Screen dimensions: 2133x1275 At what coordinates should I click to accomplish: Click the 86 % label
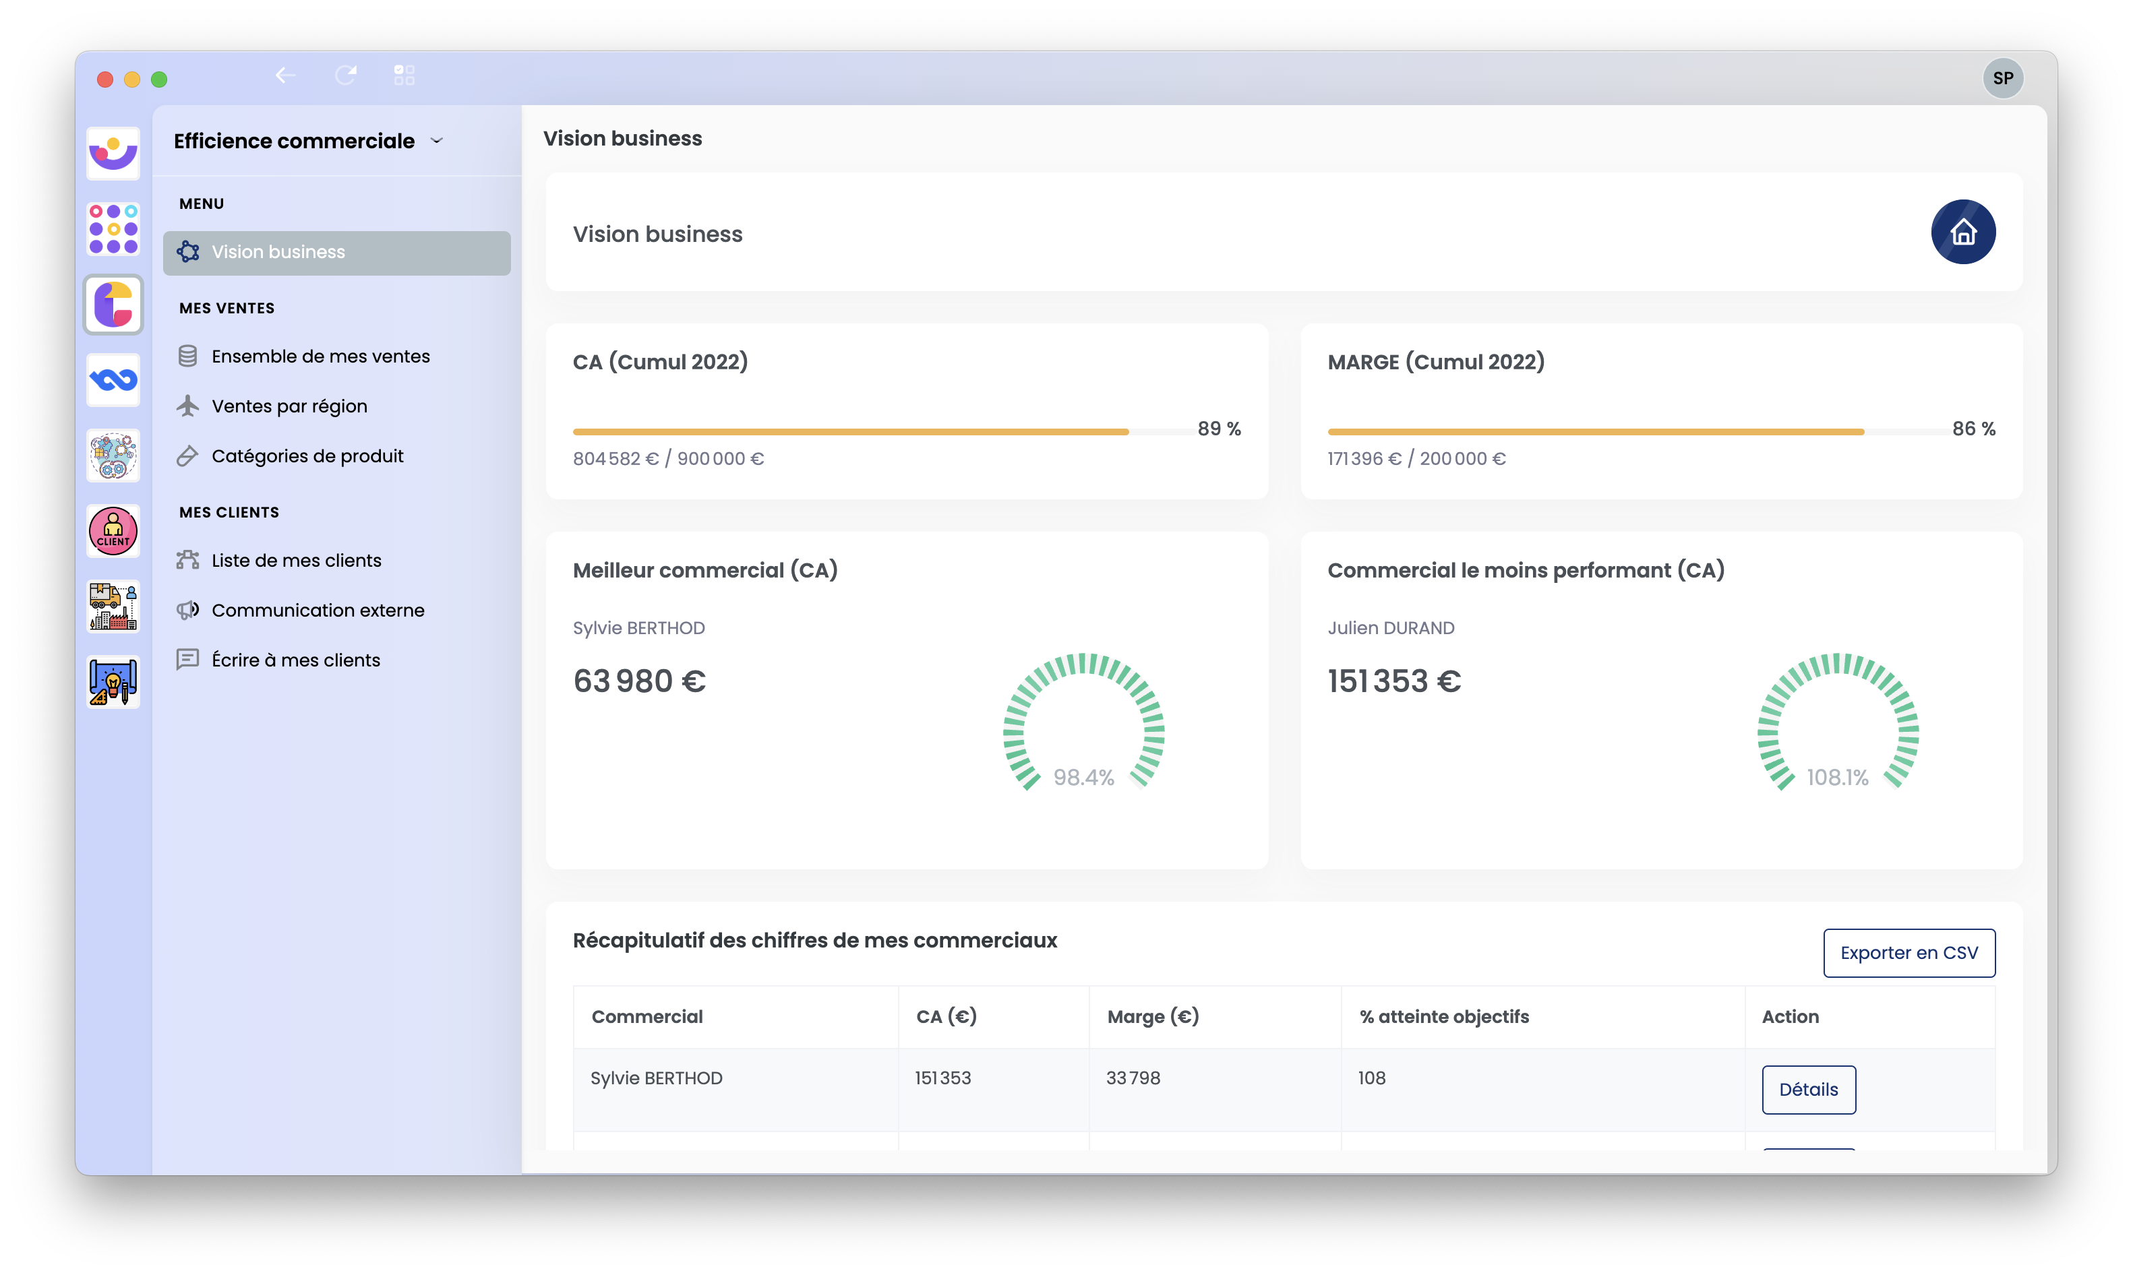[1973, 429]
